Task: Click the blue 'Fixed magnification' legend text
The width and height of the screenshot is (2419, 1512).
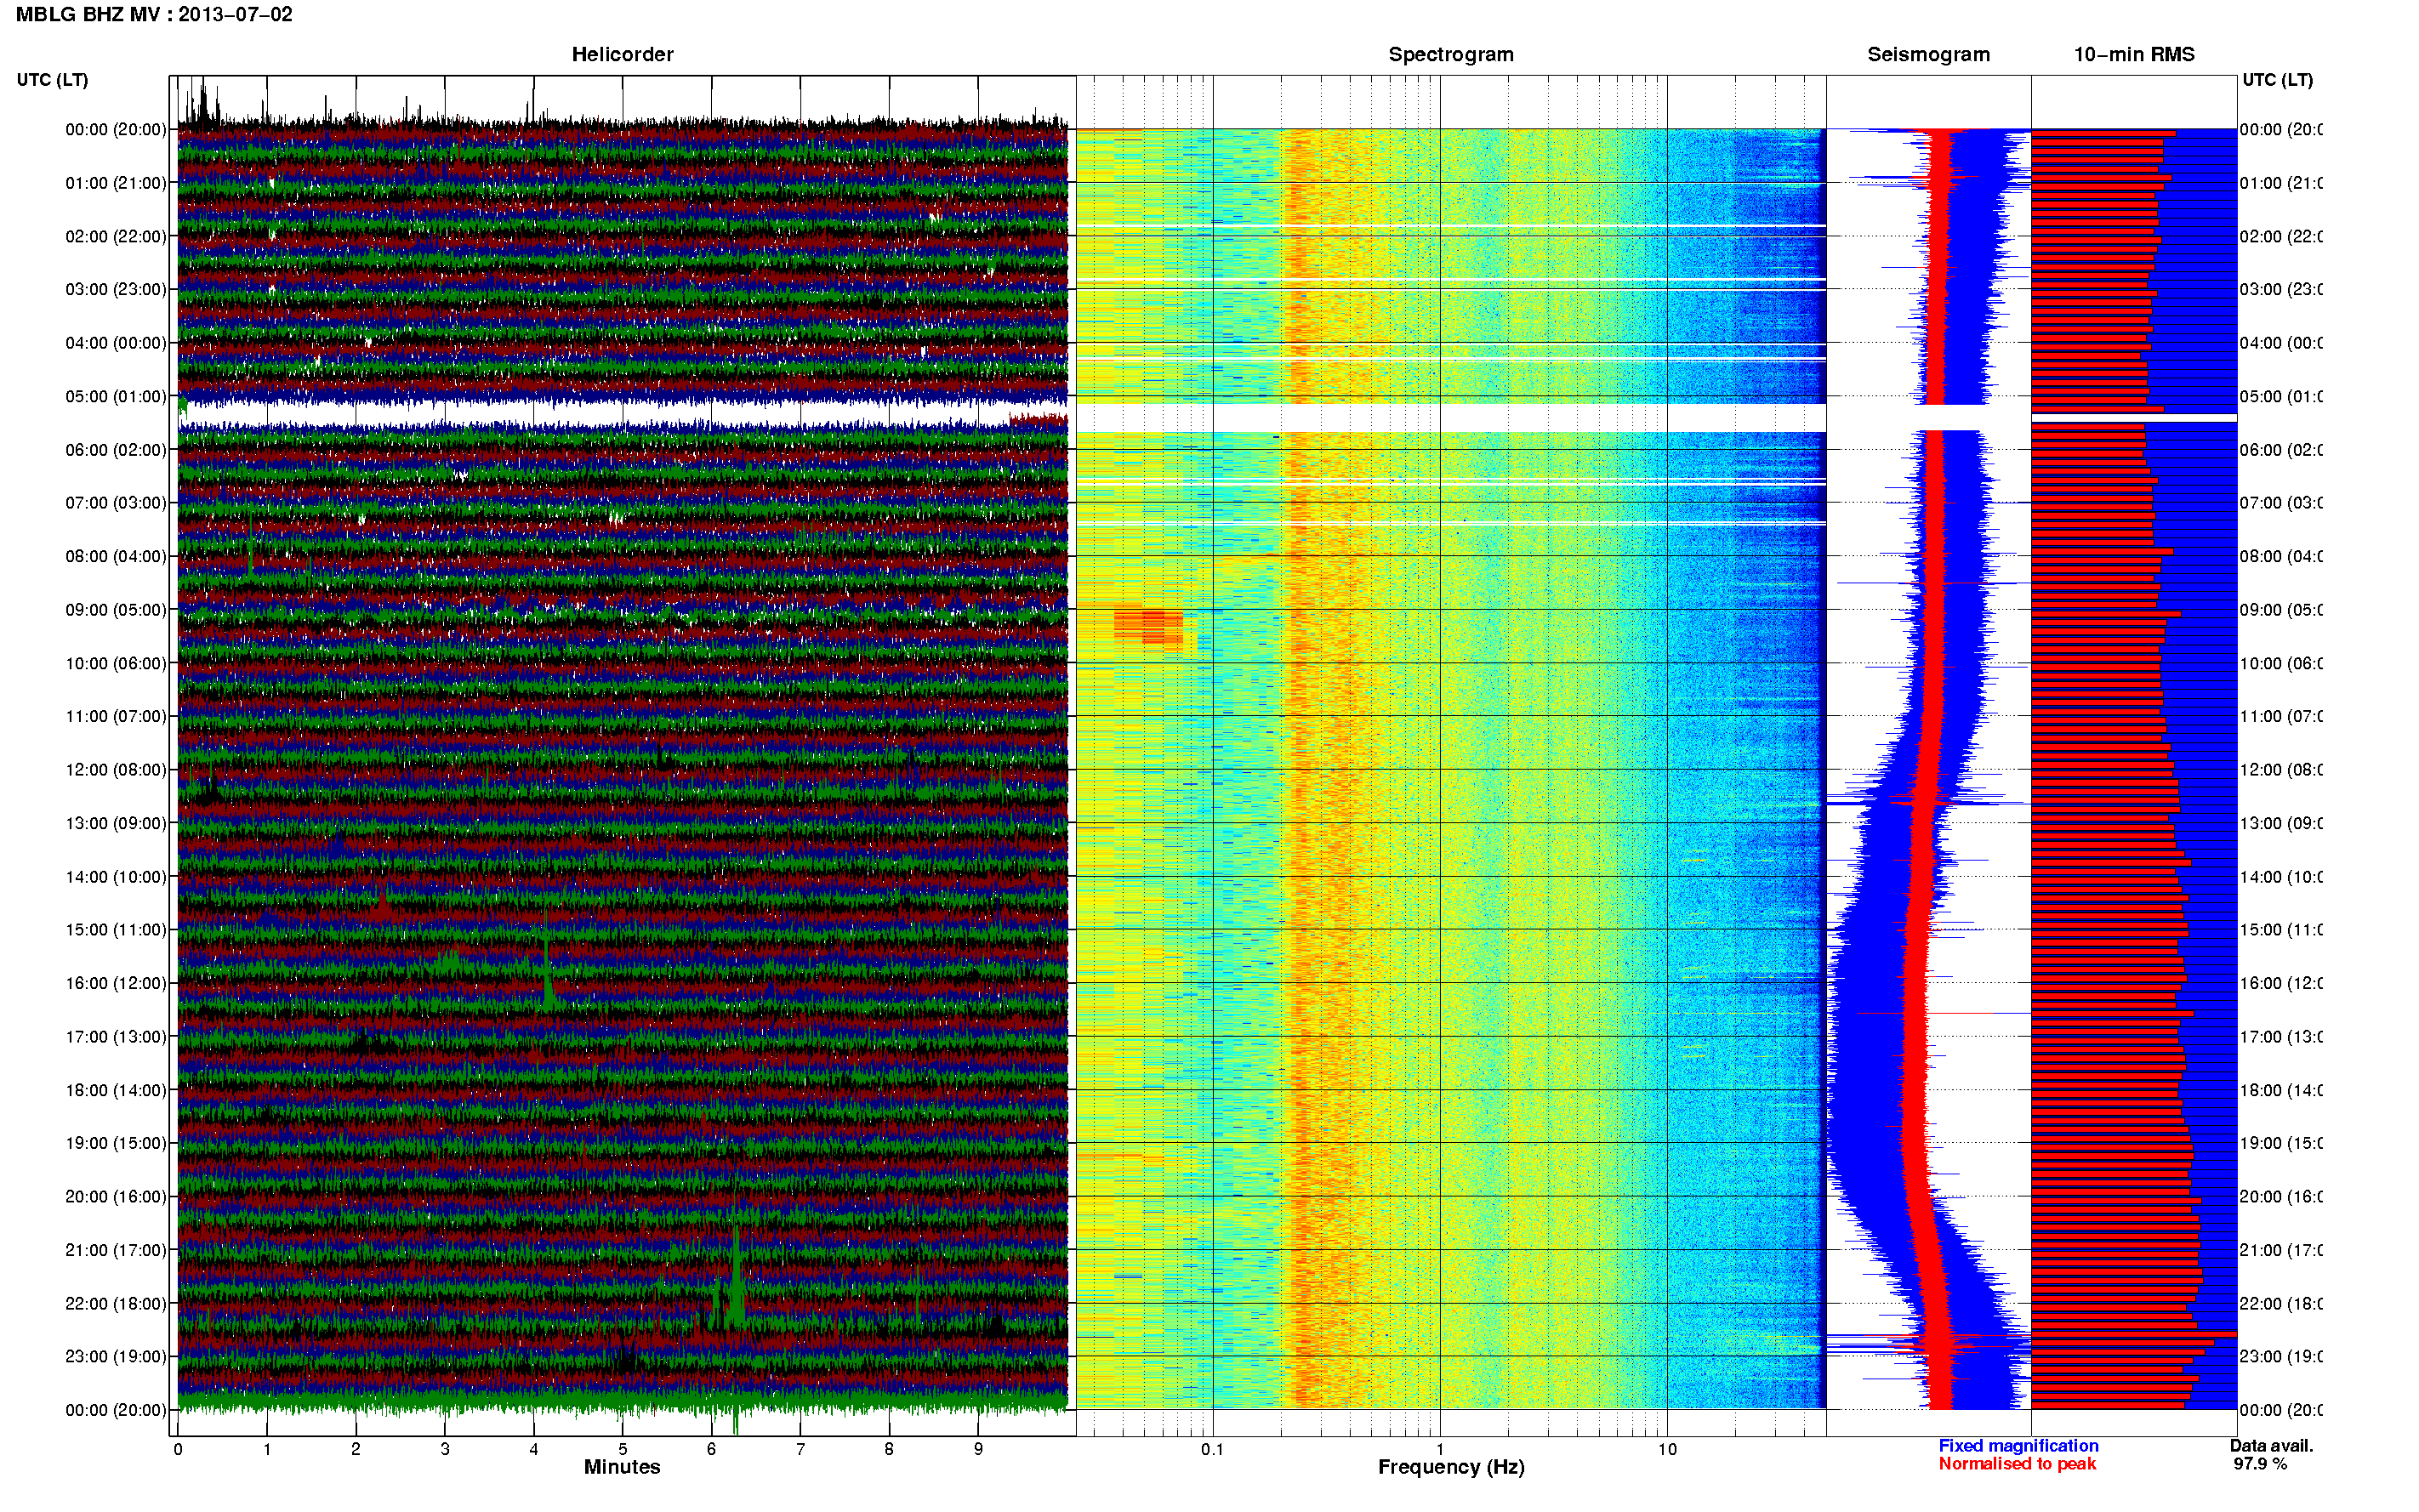Action: (2018, 1446)
